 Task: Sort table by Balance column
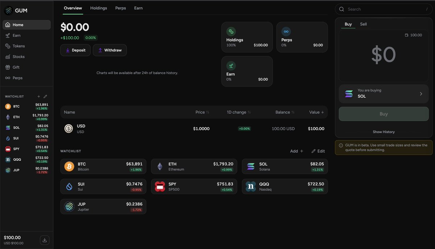[285, 112]
